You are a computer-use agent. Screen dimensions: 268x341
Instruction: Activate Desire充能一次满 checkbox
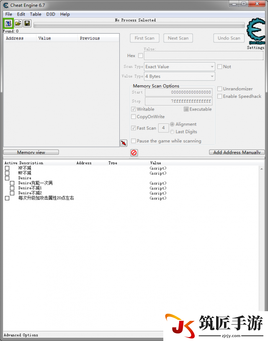(12, 183)
